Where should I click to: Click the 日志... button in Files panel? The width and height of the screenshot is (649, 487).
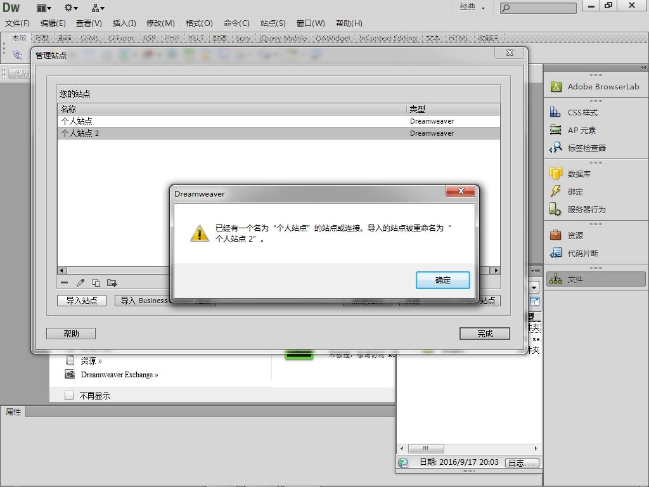pyautogui.click(x=522, y=462)
